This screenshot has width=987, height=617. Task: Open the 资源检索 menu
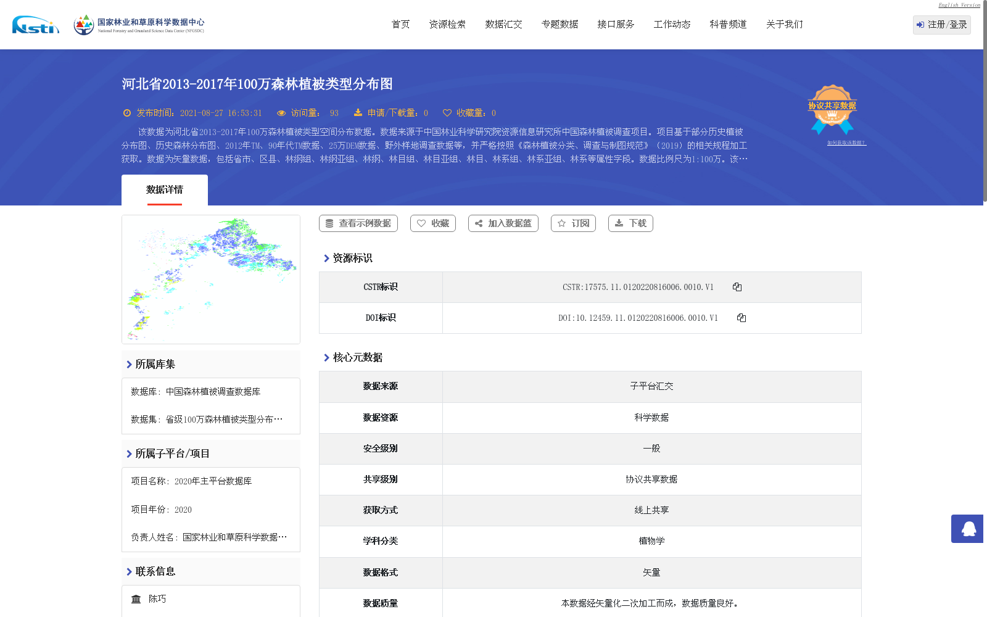pyautogui.click(x=448, y=25)
